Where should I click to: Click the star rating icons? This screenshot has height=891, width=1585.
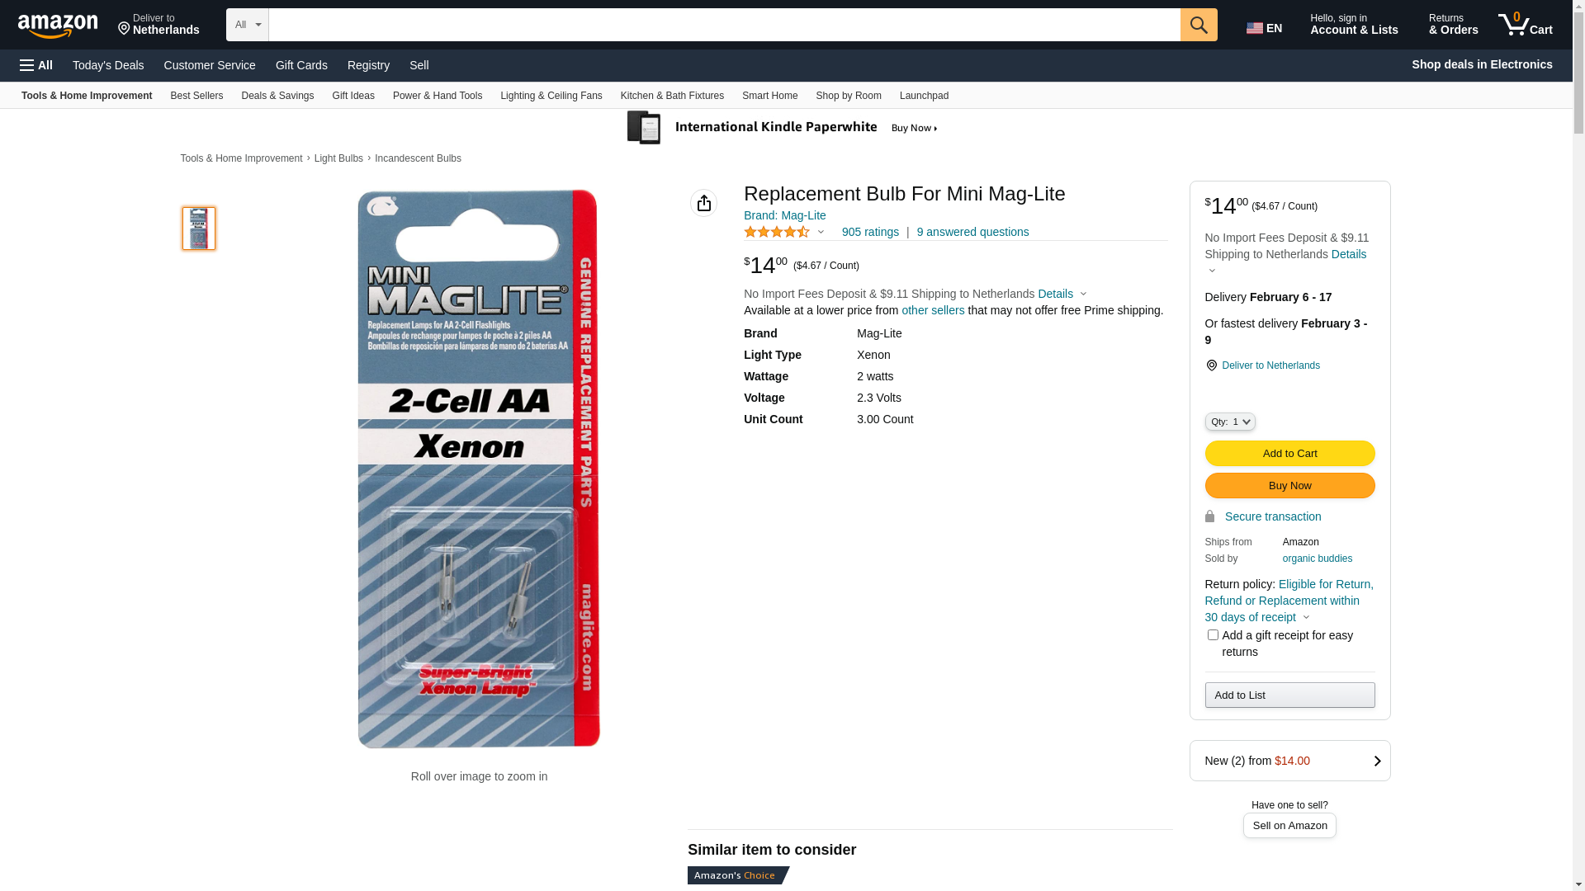click(777, 233)
